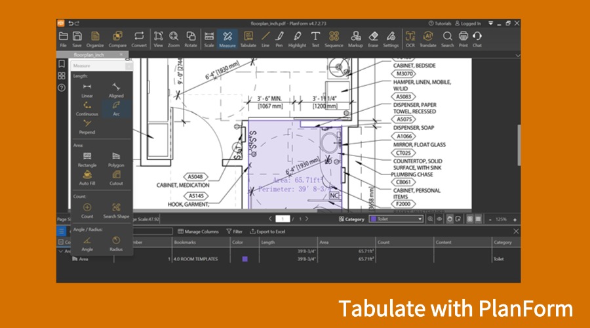Open the Convert tool
Image resolution: width=590 pixels, height=328 pixels.
pos(139,39)
